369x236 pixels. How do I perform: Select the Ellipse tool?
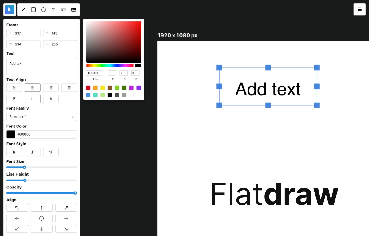[x=43, y=10]
